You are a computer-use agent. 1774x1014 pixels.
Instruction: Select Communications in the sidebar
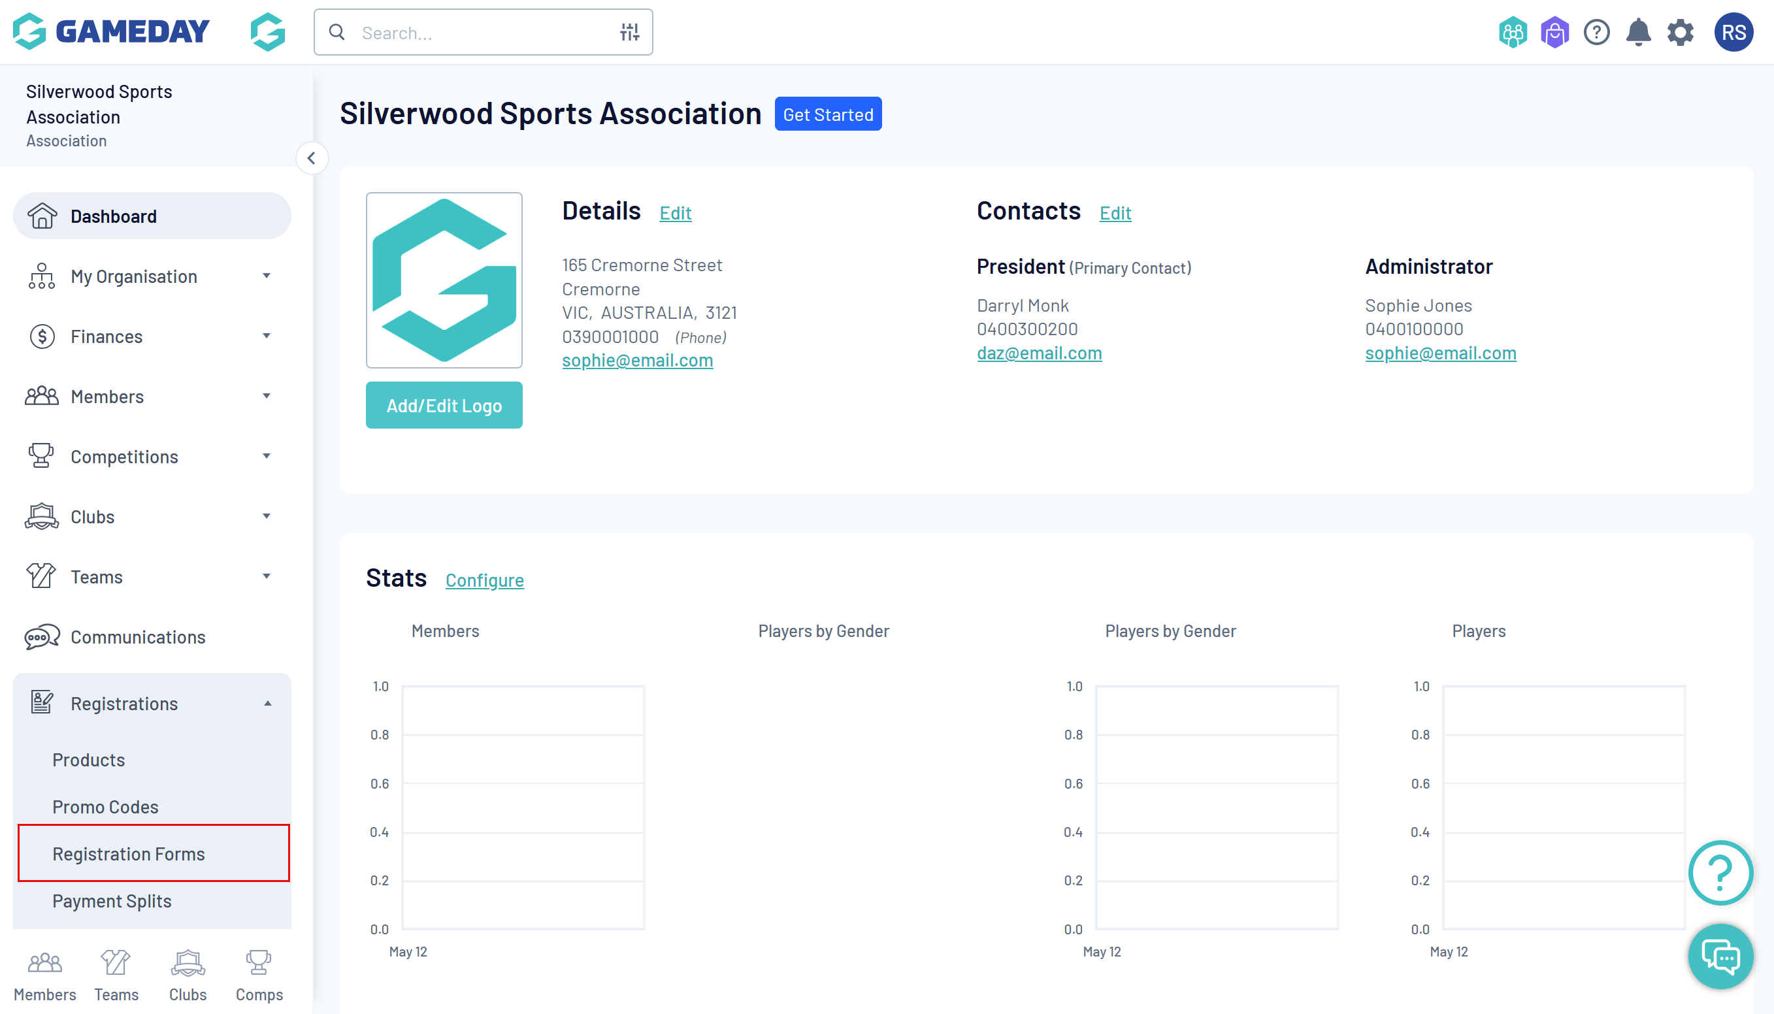(x=138, y=636)
